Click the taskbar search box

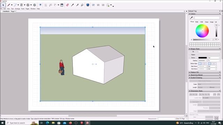pyautogui.click(x=22, y=123)
